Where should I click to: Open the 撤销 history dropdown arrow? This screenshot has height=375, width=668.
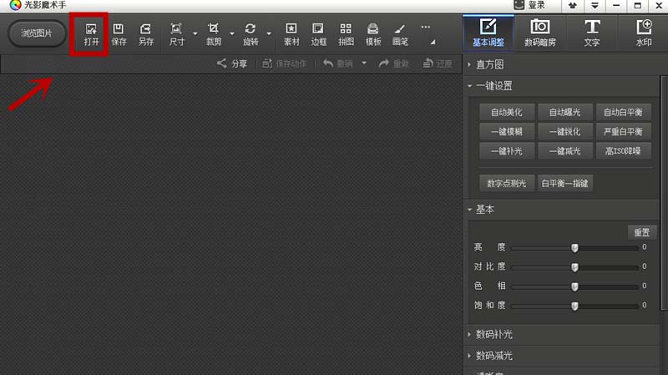click(x=364, y=63)
